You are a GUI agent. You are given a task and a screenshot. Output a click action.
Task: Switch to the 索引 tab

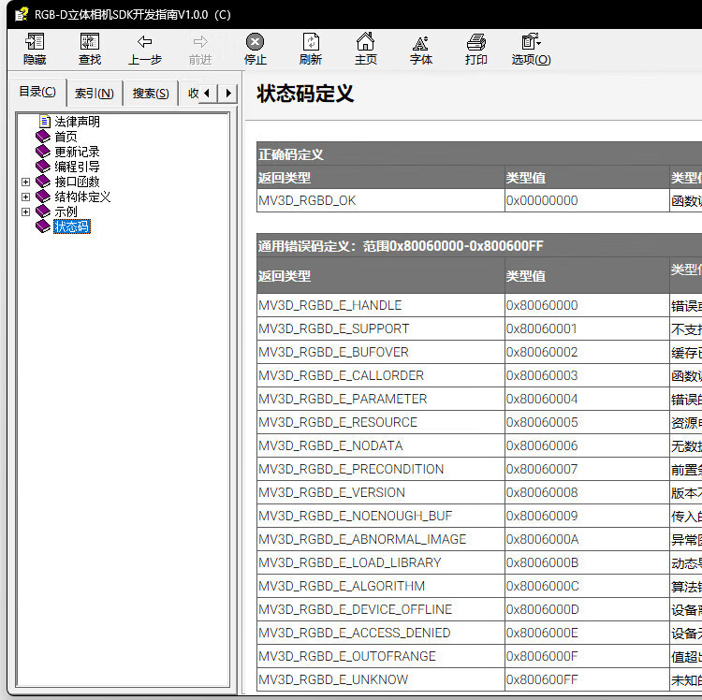click(x=95, y=93)
